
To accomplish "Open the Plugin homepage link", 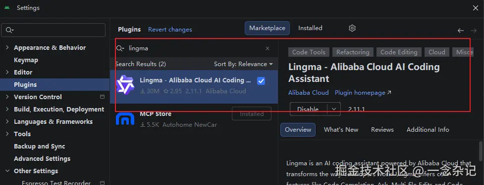I will (x=363, y=93).
